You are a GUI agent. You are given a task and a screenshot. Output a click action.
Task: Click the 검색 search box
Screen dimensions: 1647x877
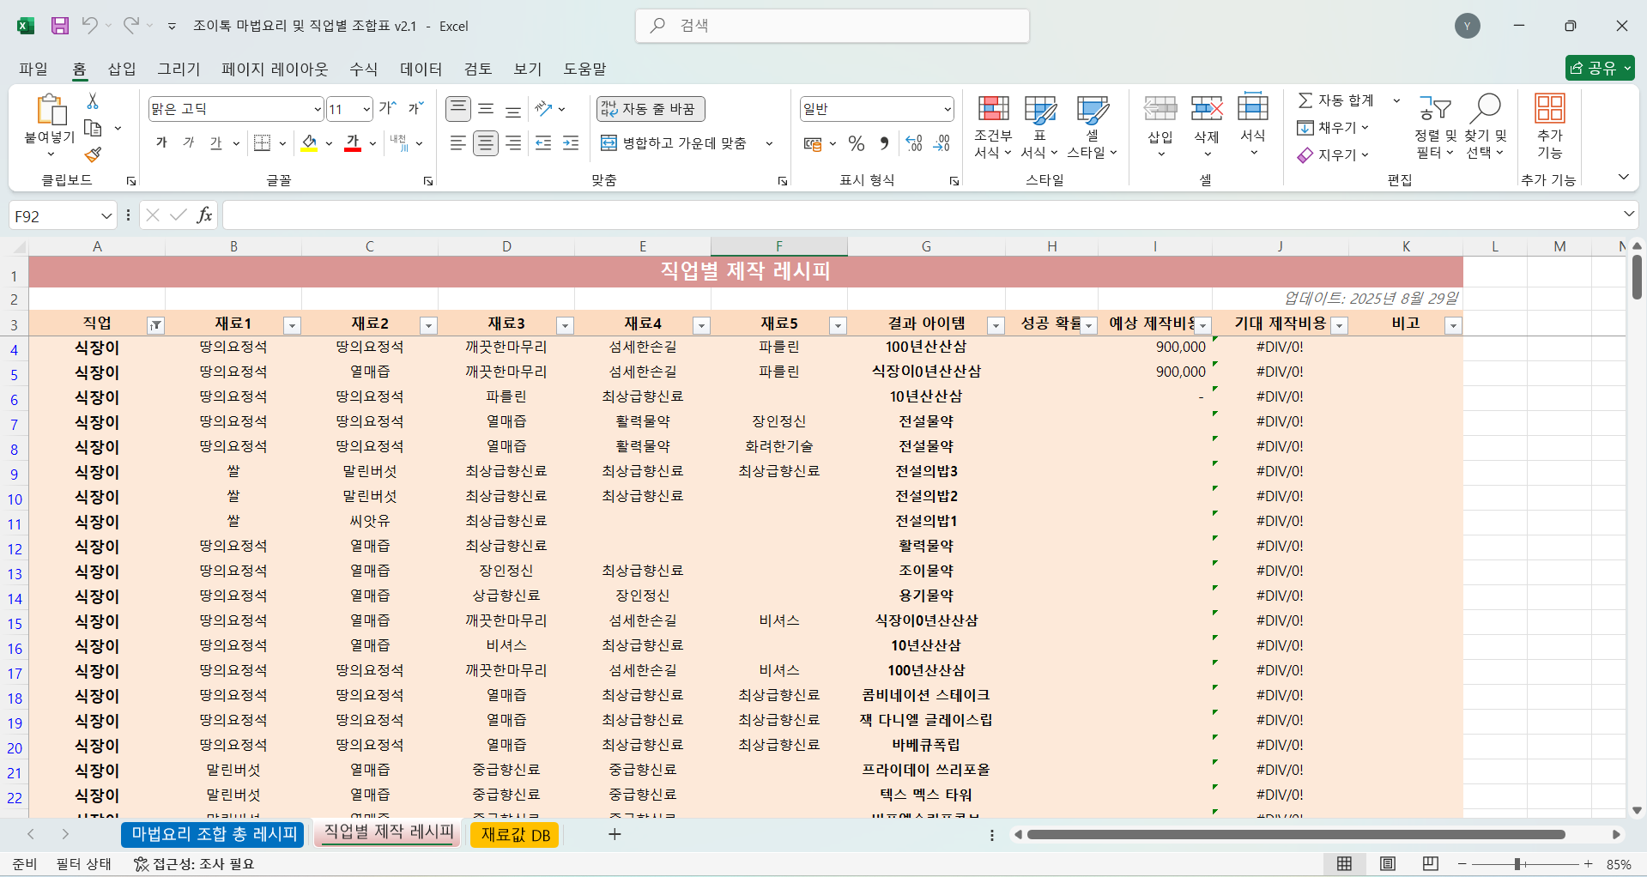click(833, 26)
